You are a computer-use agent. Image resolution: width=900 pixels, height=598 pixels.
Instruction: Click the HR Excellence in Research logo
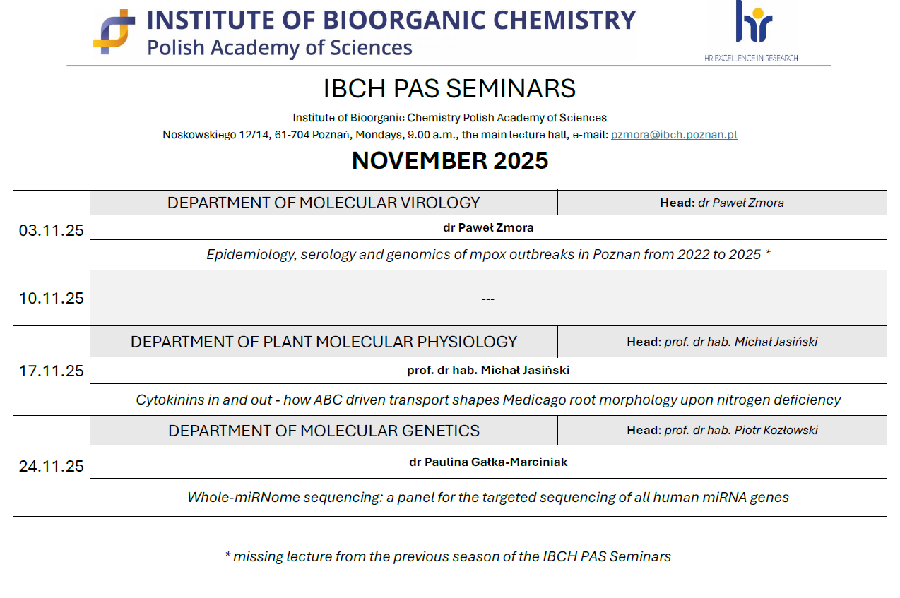click(x=752, y=31)
